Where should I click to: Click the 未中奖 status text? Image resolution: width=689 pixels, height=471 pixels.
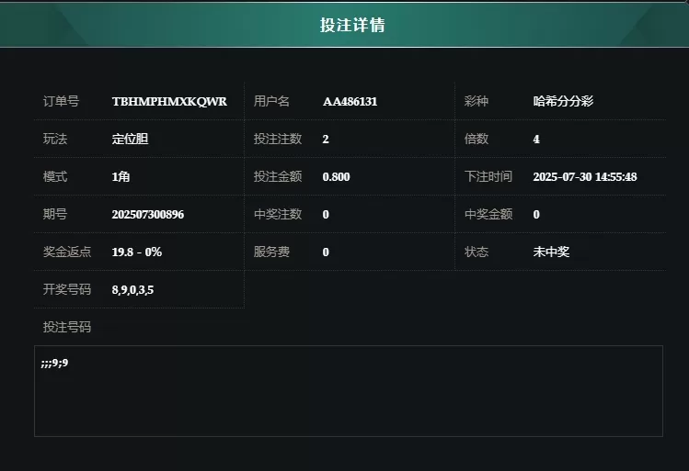click(x=551, y=252)
